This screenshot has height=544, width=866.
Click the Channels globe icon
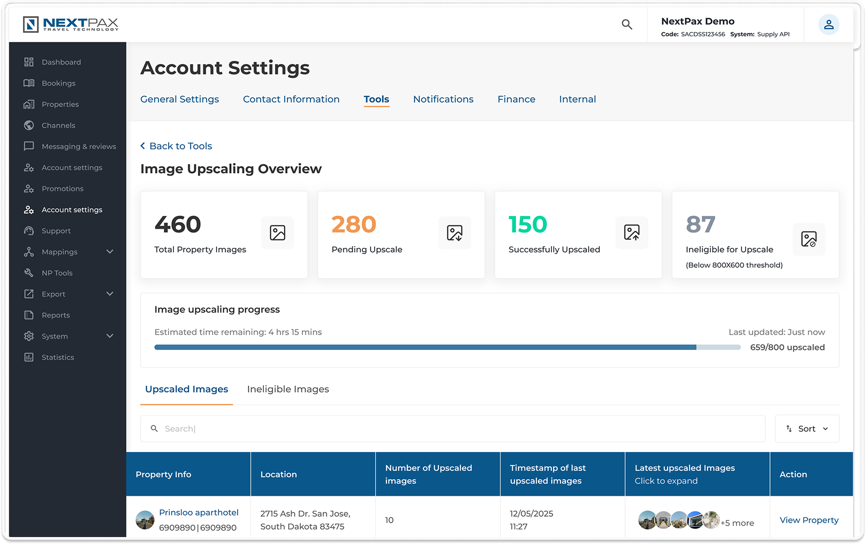(29, 126)
